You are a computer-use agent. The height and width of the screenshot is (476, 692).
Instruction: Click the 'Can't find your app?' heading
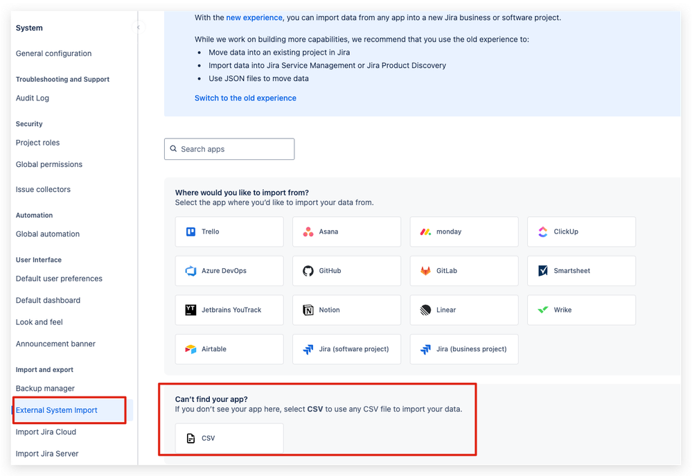(x=211, y=400)
